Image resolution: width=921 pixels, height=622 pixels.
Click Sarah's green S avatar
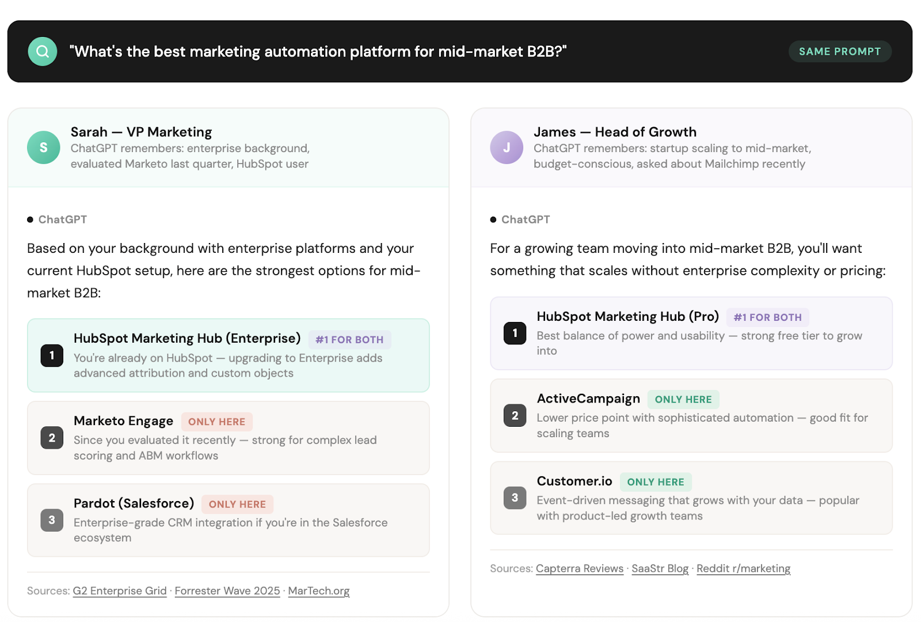(44, 147)
